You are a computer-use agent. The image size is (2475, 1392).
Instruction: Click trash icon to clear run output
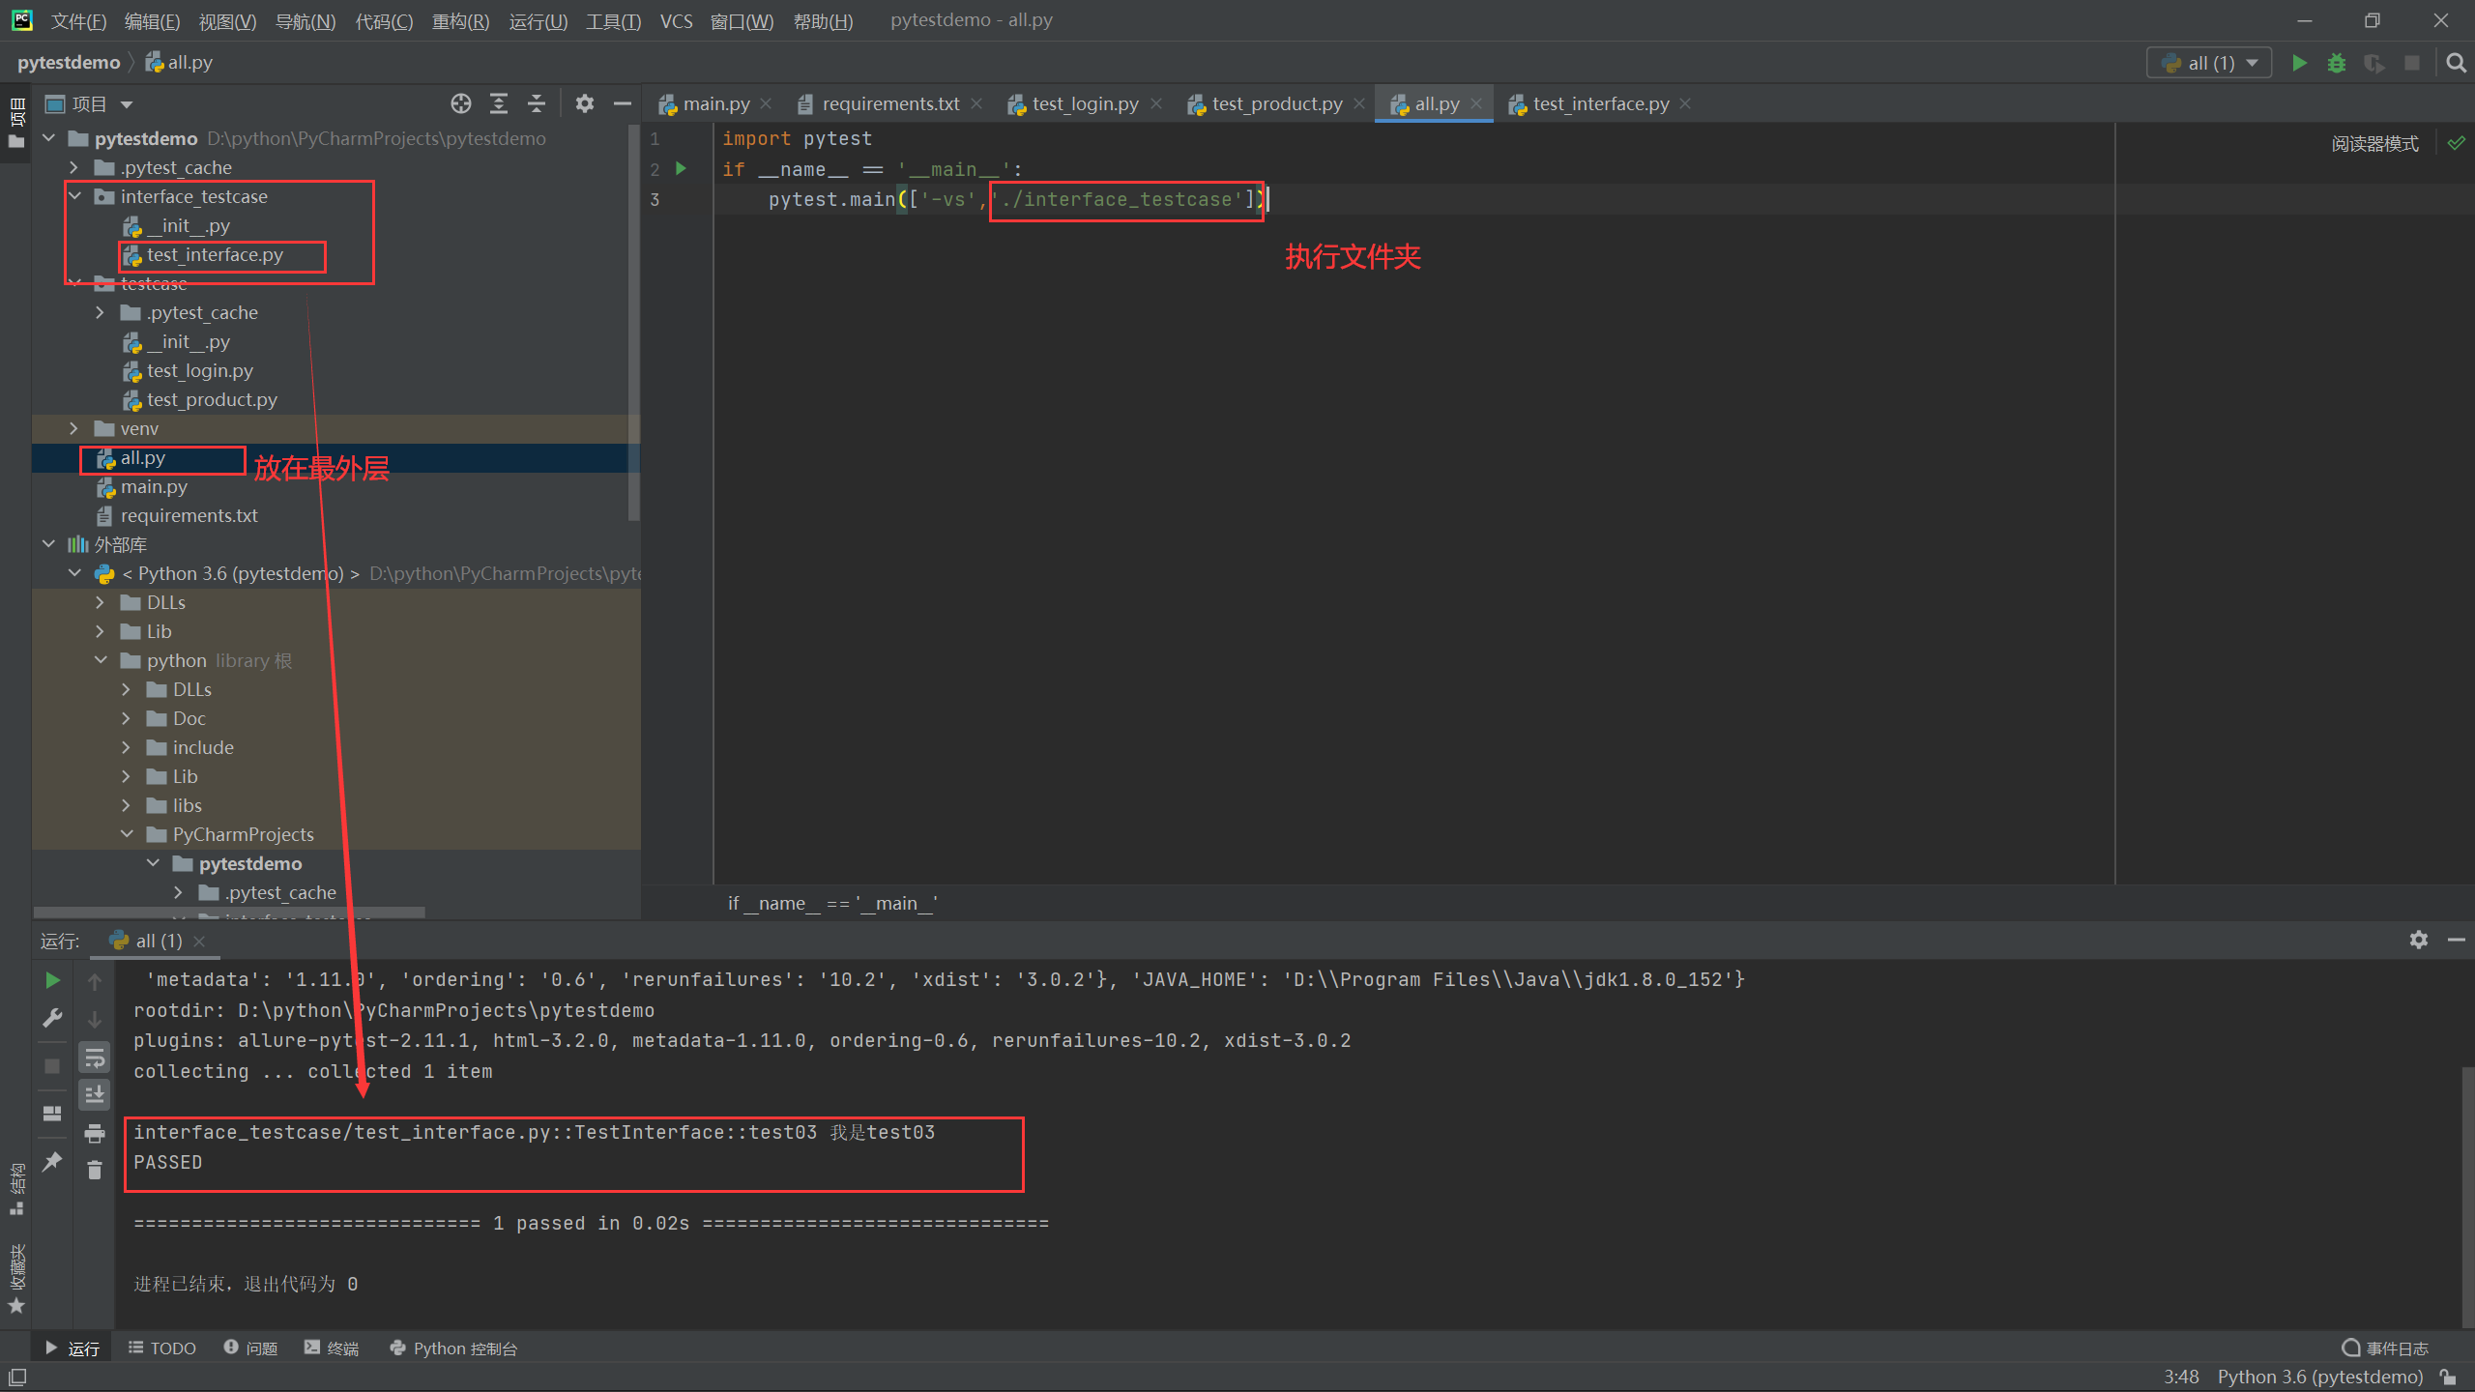pos(95,1171)
